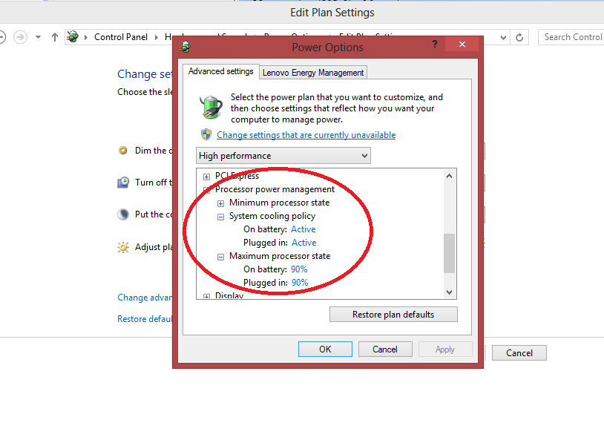Click the settings list scroll down arrow
604x440 pixels.
(449, 292)
